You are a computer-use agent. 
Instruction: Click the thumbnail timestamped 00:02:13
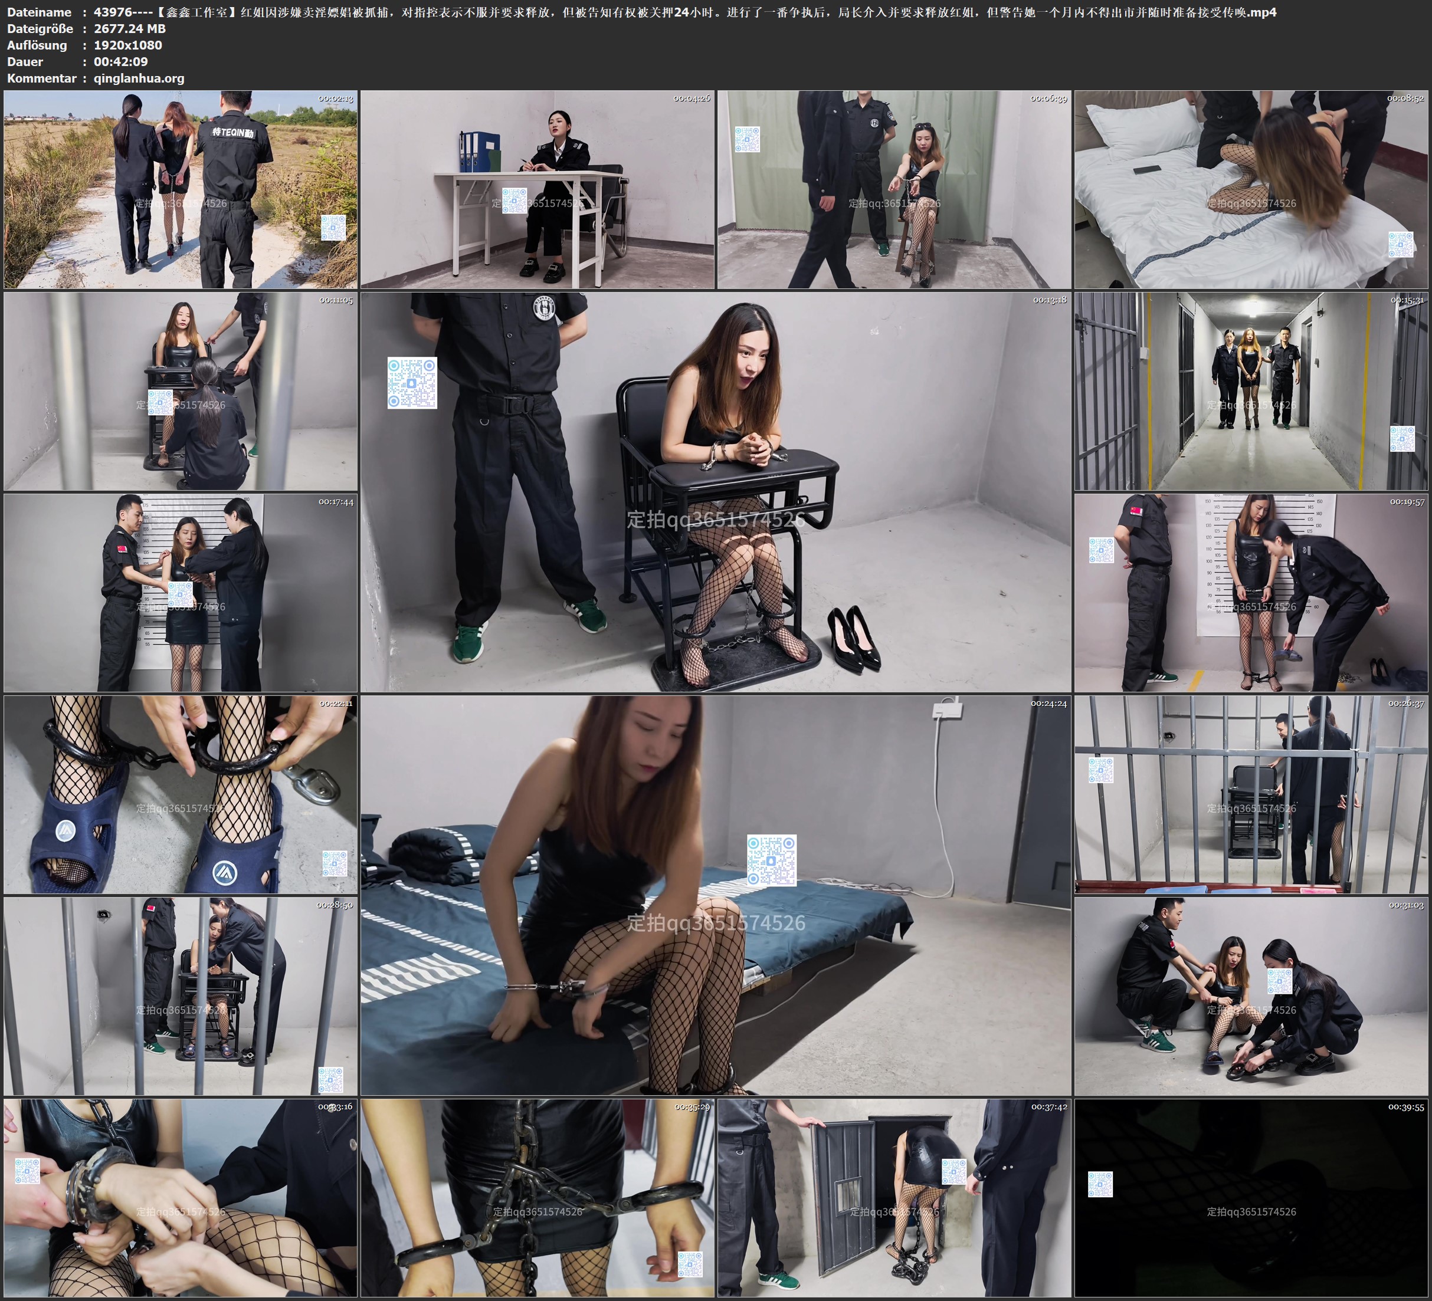pos(181,189)
